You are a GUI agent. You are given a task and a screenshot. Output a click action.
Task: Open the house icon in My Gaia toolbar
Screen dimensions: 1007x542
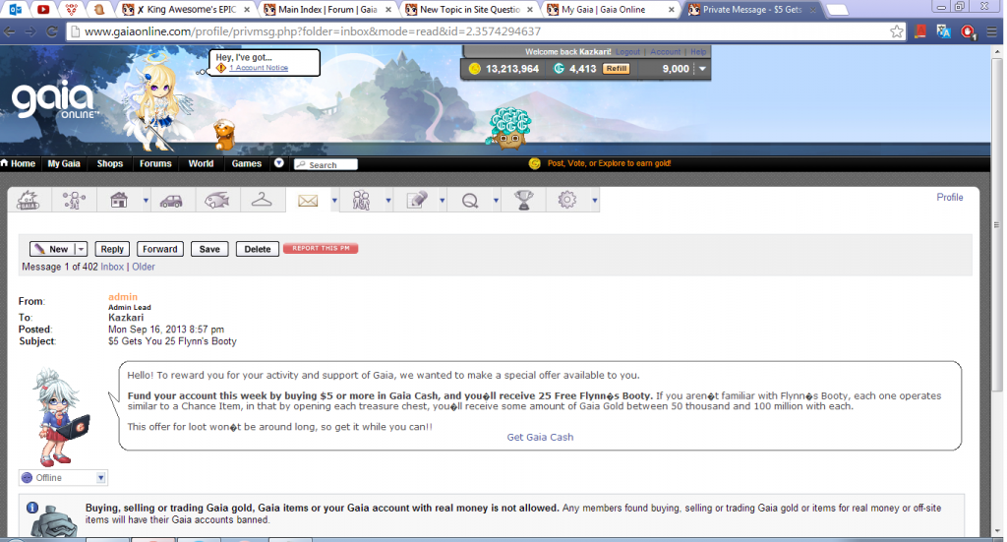pyautogui.click(x=119, y=201)
